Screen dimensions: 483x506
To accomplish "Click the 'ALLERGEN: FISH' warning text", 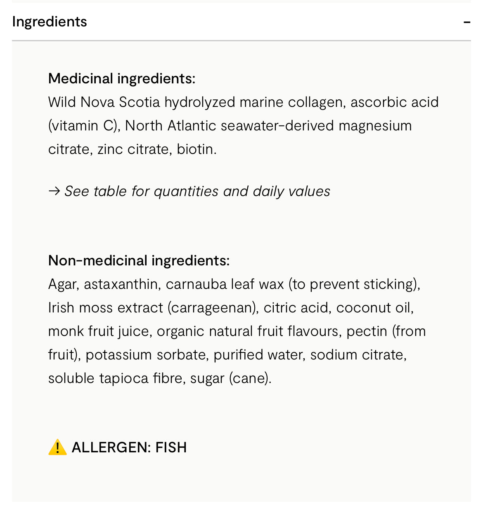I will (x=129, y=447).
